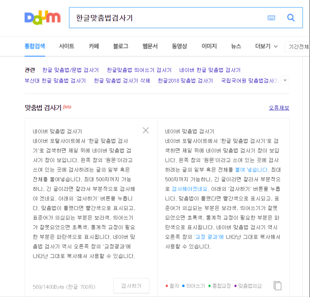Open related link 부산대 한글 맞춤법 검사기
The width and height of the screenshot is (310, 297).
tap(55, 81)
